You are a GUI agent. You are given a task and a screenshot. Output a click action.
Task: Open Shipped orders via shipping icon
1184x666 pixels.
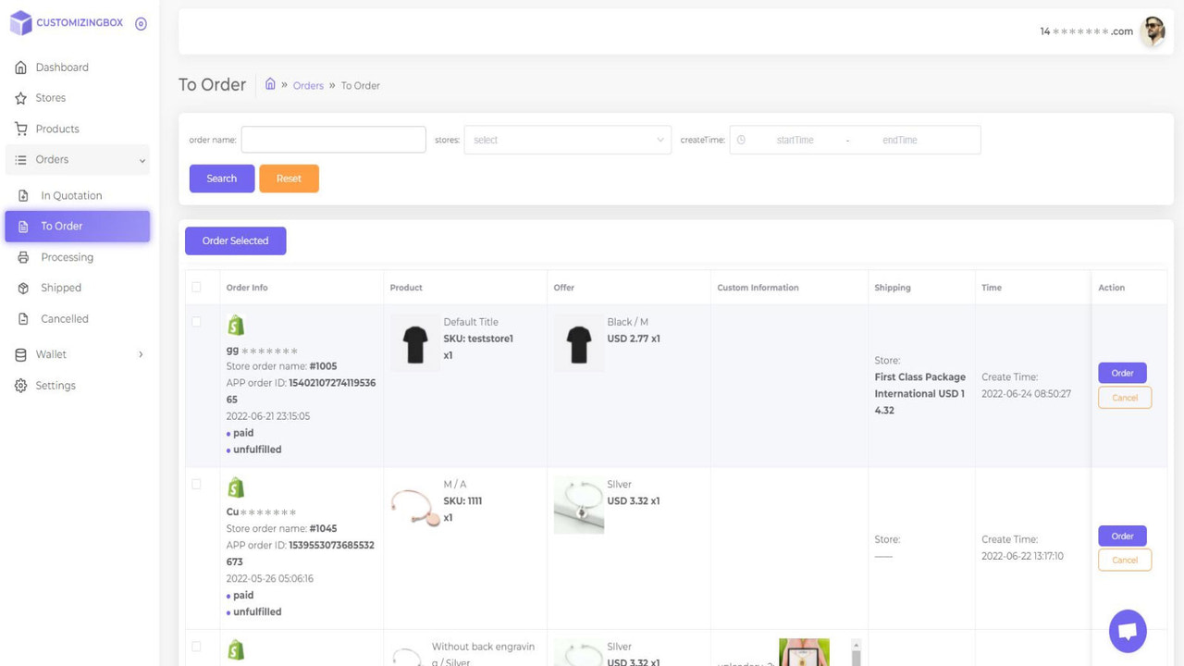[x=21, y=288]
